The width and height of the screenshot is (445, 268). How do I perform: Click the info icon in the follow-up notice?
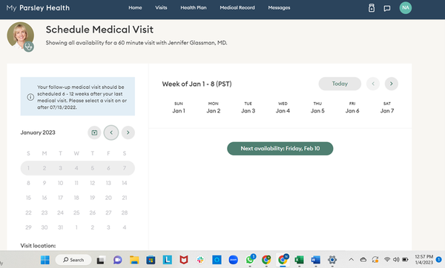click(x=30, y=97)
